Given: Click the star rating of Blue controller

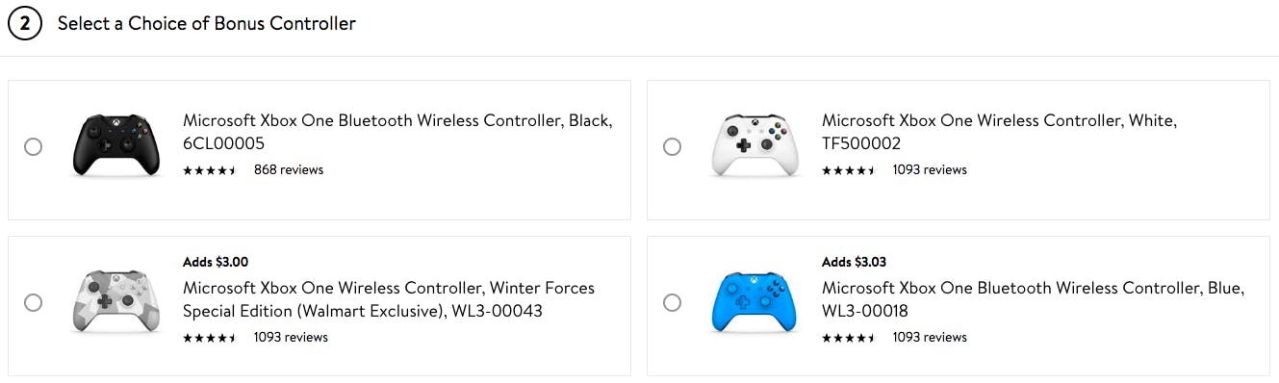Looking at the screenshot, I should [x=849, y=338].
